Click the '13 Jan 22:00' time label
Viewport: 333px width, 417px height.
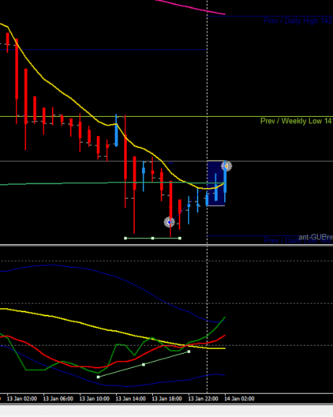pyautogui.click(x=204, y=398)
